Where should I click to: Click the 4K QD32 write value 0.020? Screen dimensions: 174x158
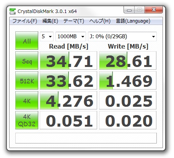tap(128, 120)
